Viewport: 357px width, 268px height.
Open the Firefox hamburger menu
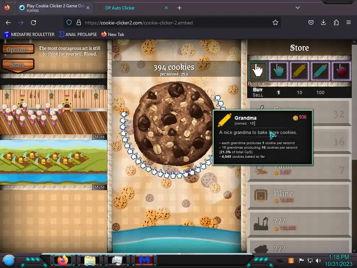coord(349,22)
